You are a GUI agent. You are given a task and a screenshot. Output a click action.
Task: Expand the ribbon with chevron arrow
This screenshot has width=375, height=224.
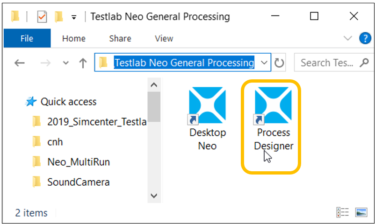click(x=347, y=39)
